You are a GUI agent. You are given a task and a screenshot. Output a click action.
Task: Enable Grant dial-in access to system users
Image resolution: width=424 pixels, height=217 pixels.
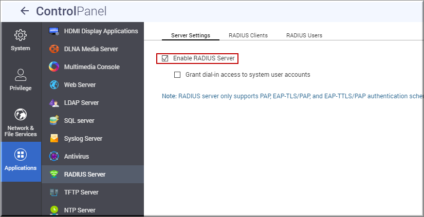(177, 75)
